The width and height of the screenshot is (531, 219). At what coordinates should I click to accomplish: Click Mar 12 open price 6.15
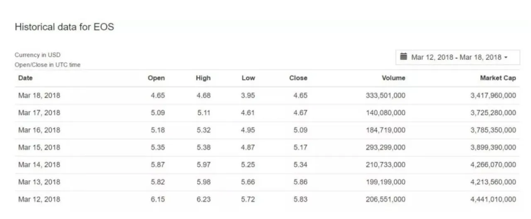point(158,200)
